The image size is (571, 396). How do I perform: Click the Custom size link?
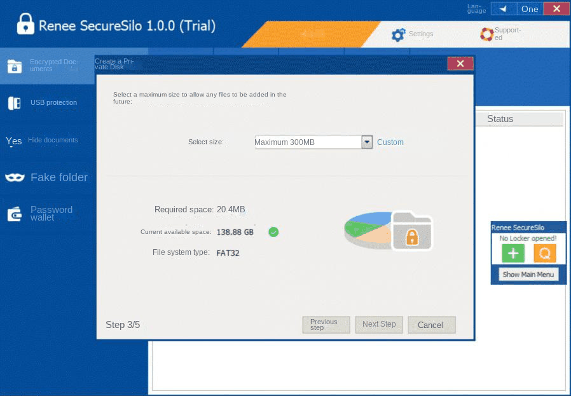pos(390,142)
